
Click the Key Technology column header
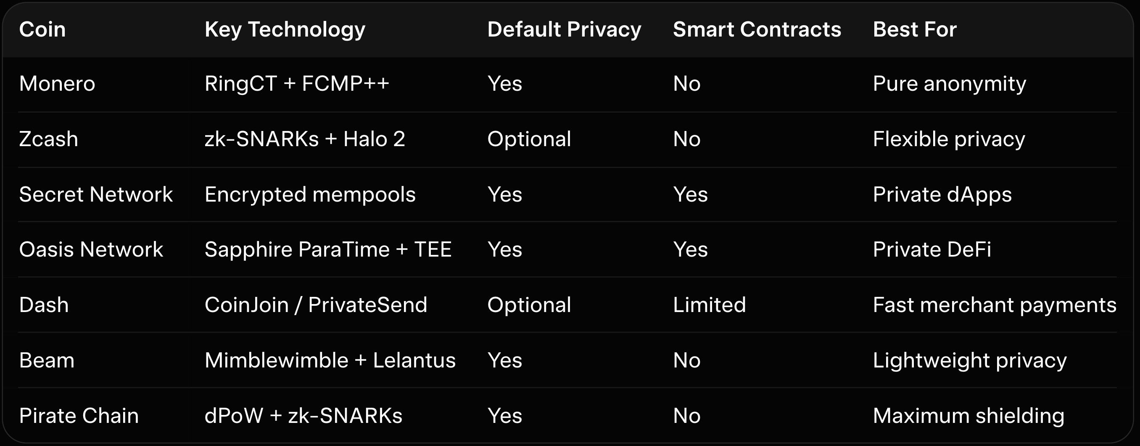click(285, 30)
